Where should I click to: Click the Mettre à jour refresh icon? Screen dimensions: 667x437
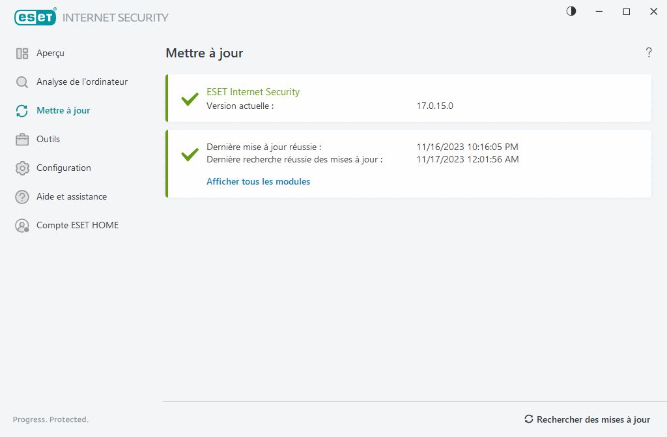point(22,111)
